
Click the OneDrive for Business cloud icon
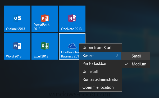coord(72,46)
